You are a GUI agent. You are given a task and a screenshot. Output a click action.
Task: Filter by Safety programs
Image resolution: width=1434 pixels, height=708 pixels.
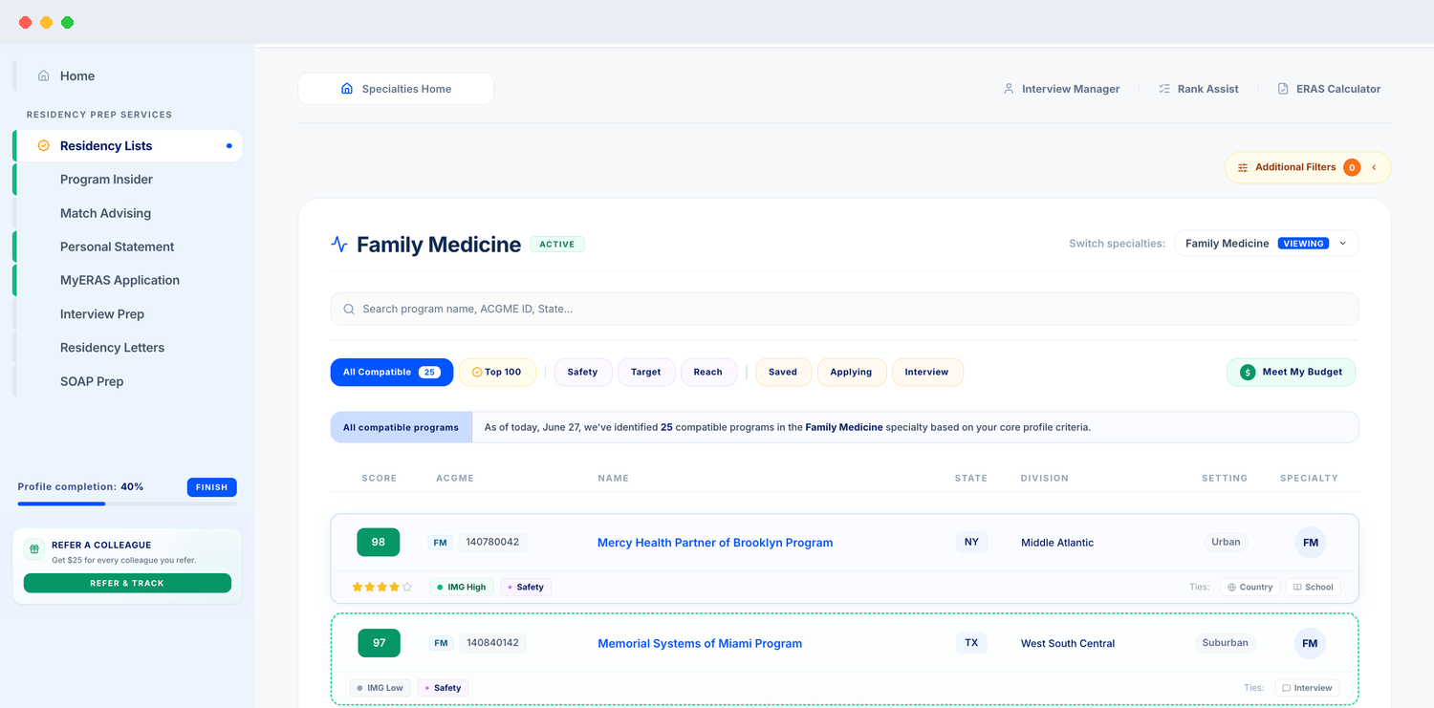(582, 373)
